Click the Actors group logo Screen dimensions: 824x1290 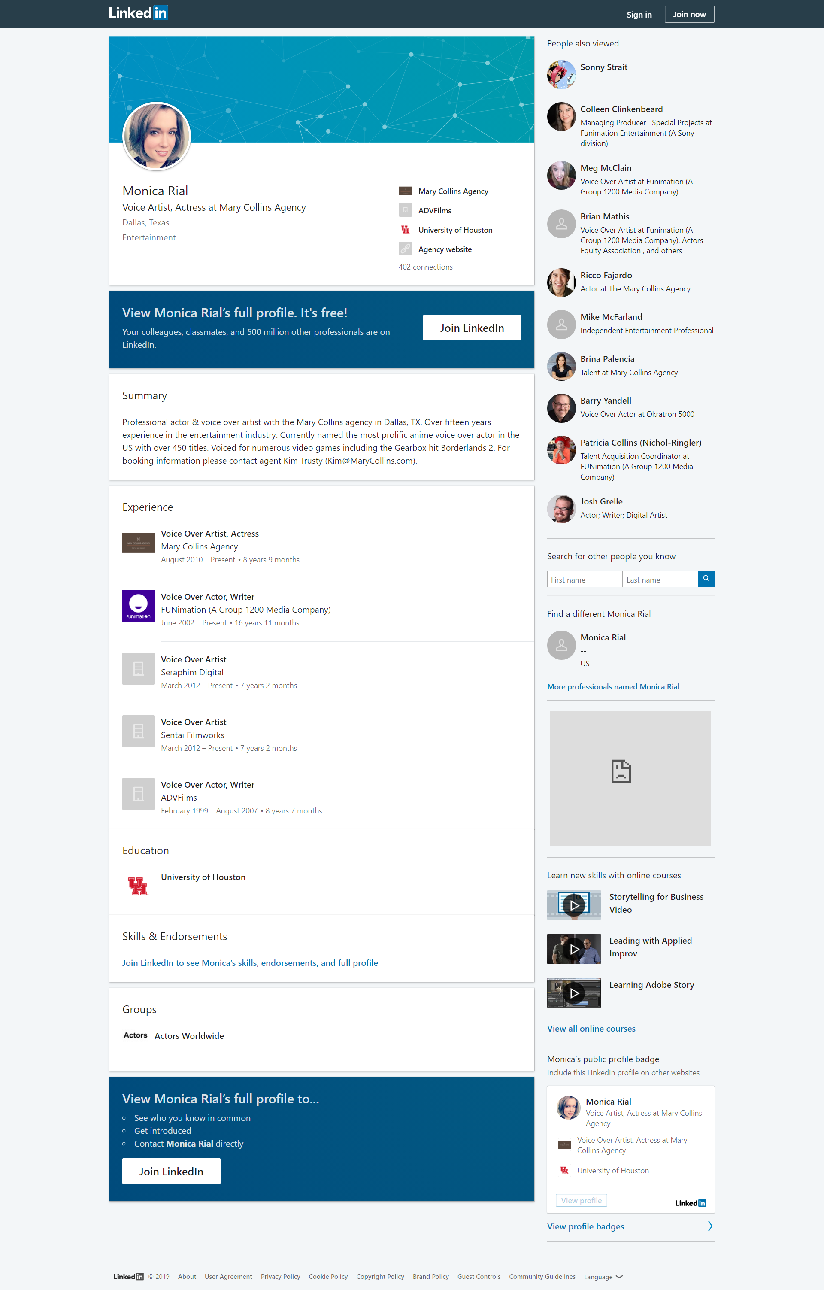click(136, 1035)
